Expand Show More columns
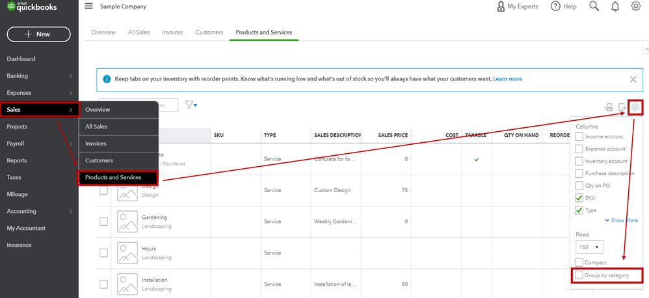This screenshot has width=649, height=298. (622, 221)
